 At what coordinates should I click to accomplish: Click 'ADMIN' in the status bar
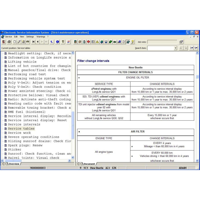click(x=183, y=168)
